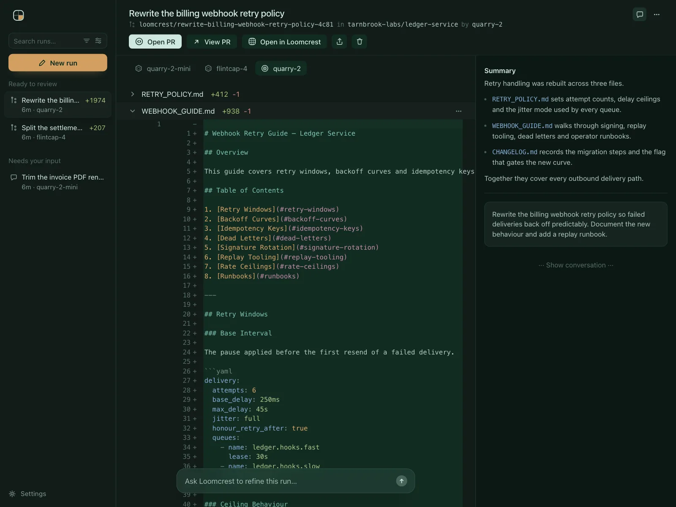676x507 pixels.
Task: Switch to quarry-2-mini tab
Action: pos(163,68)
